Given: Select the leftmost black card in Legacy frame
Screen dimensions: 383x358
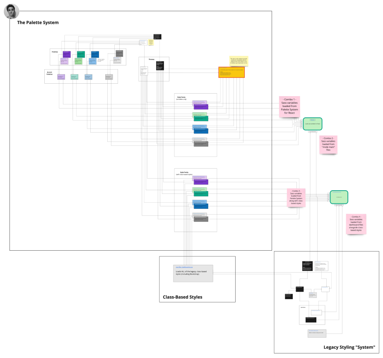Looking at the screenshot, I should pos(289,296).
